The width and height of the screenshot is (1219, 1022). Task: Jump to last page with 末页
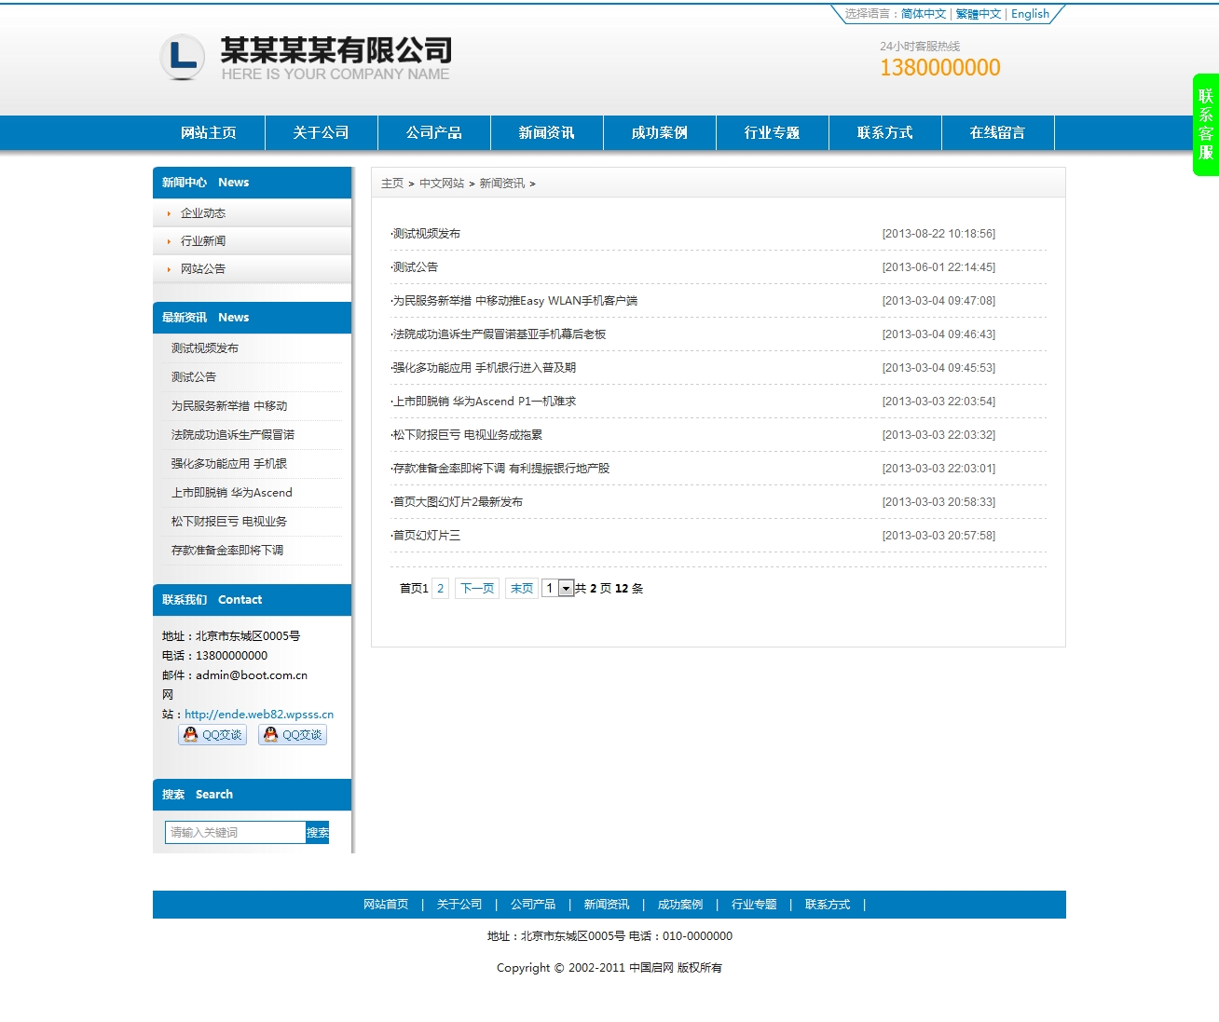pos(521,589)
